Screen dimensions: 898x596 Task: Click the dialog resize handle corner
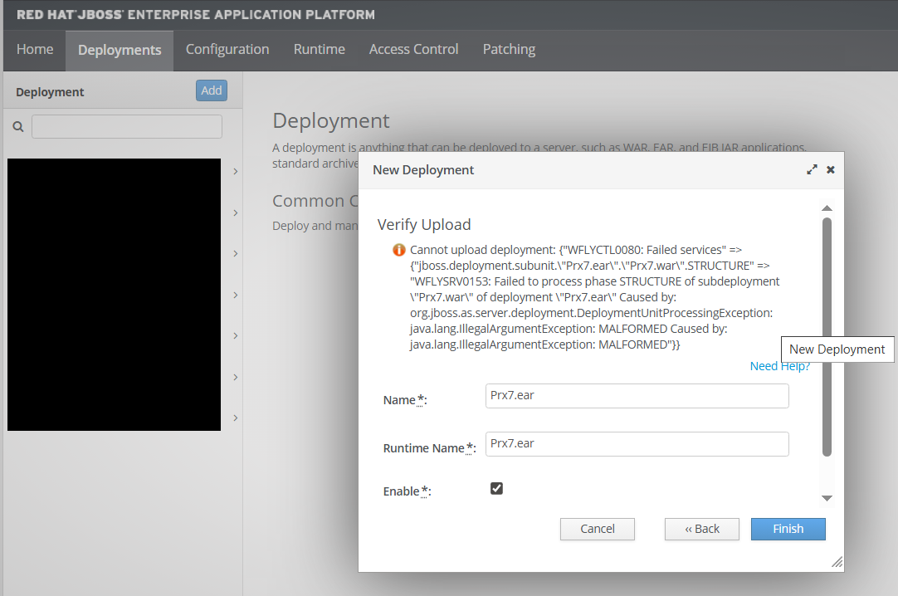pyautogui.click(x=837, y=562)
